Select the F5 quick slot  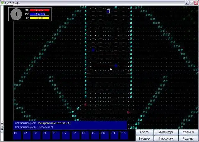(56, 135)
